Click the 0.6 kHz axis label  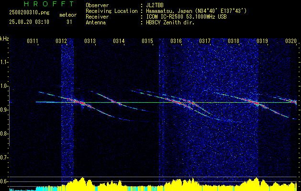click(x=4, y=181)
